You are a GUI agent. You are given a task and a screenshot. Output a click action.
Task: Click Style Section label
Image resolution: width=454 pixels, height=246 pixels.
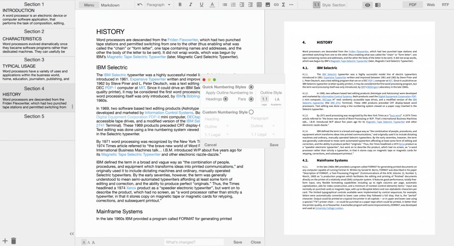click(334, 5)
